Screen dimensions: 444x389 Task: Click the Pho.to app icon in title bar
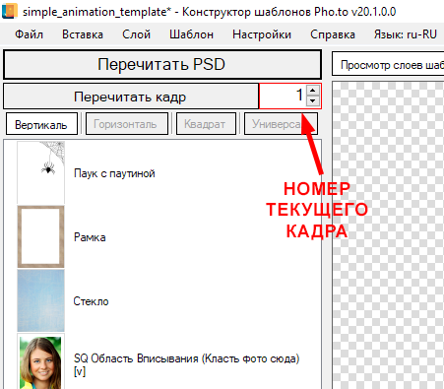(10, 11)
